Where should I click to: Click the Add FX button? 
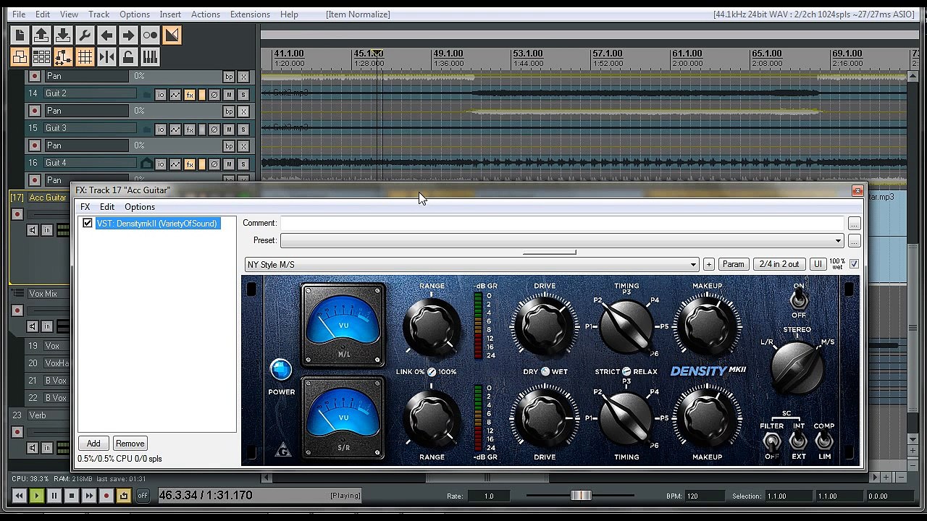pos(93,444)
